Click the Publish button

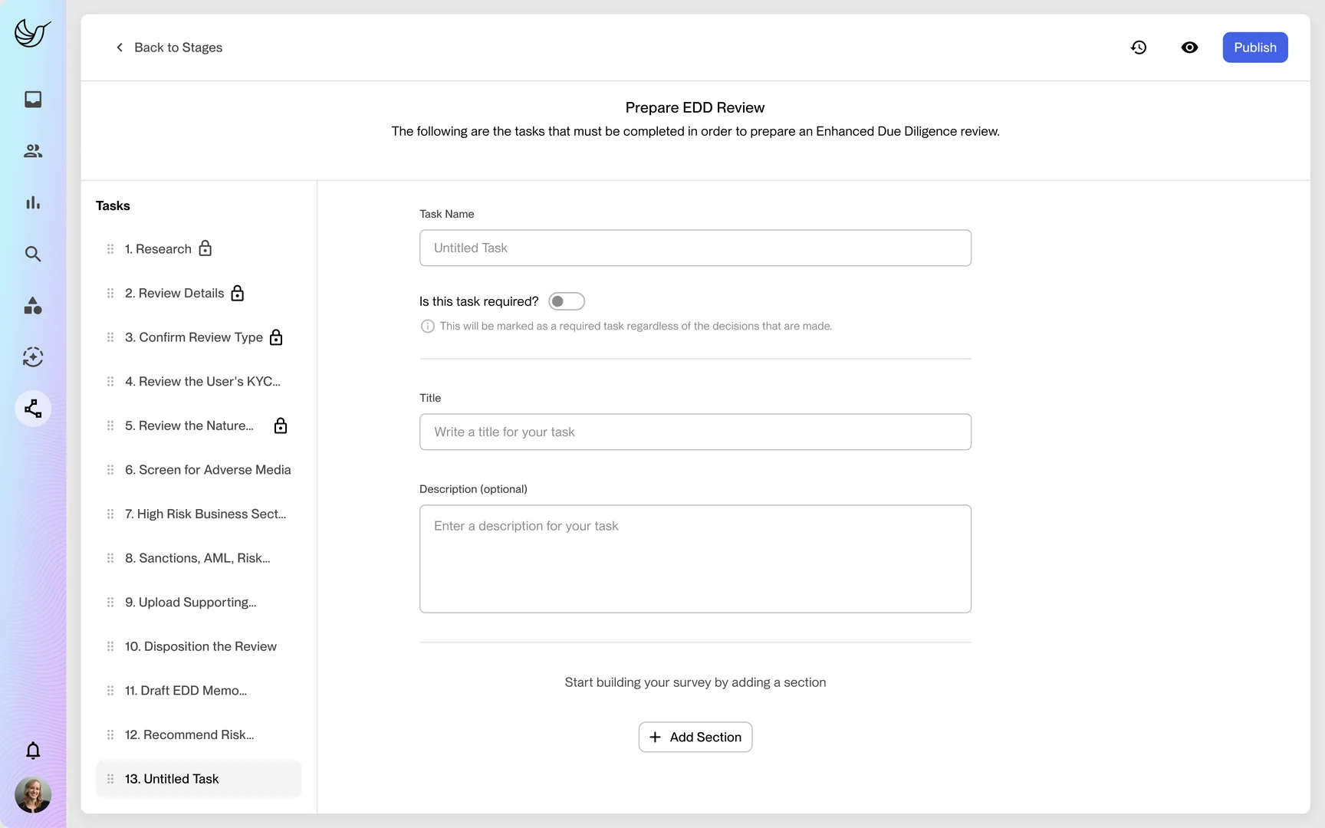point(1255,48)
